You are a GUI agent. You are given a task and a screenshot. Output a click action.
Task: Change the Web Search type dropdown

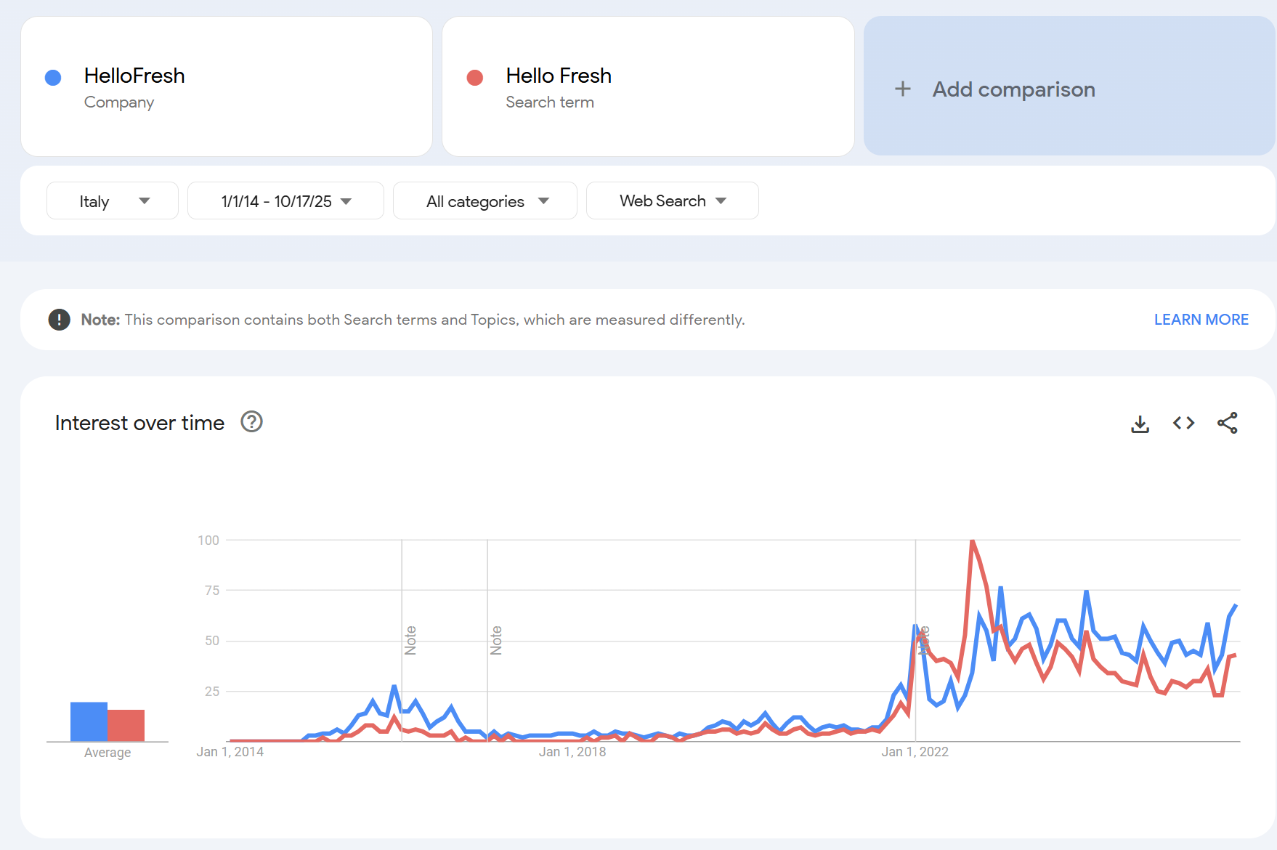pyautogui.click(x=672, y=201)
